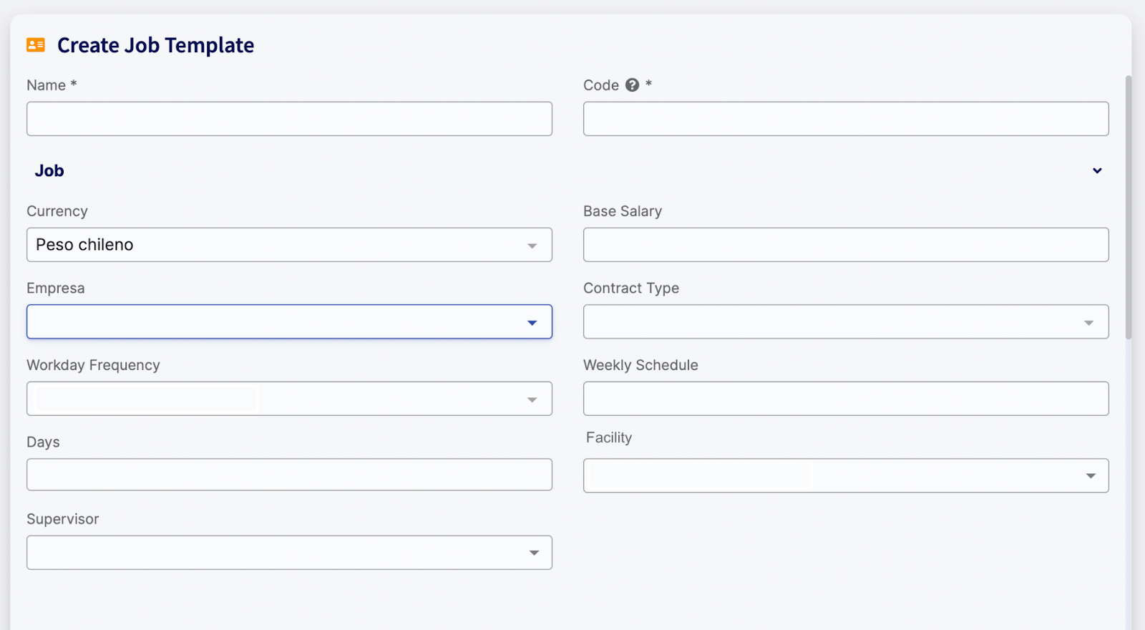Select the Weekly Schedule input field
Viewport: 1145px width, 630px height.
pyautogui.click(x=845, y=399)
